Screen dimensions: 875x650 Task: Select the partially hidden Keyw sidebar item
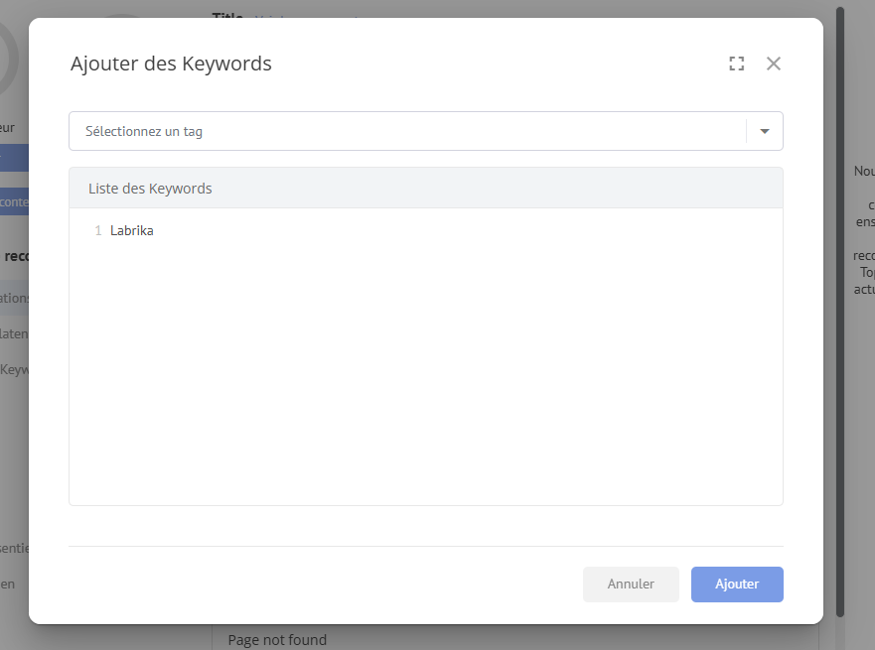click(14, 369)
